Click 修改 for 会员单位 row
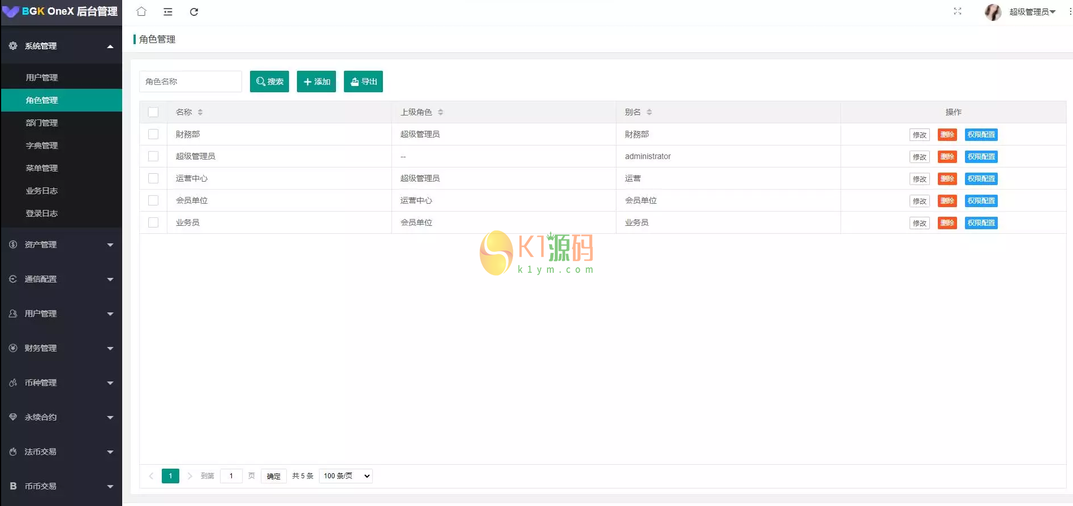Image resolution: width=1073 pixels, height=506 pixels. point(920,201)
